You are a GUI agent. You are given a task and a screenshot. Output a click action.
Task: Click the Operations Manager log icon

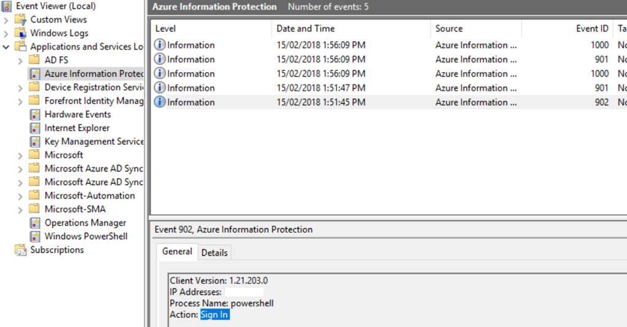coord(36,223)
